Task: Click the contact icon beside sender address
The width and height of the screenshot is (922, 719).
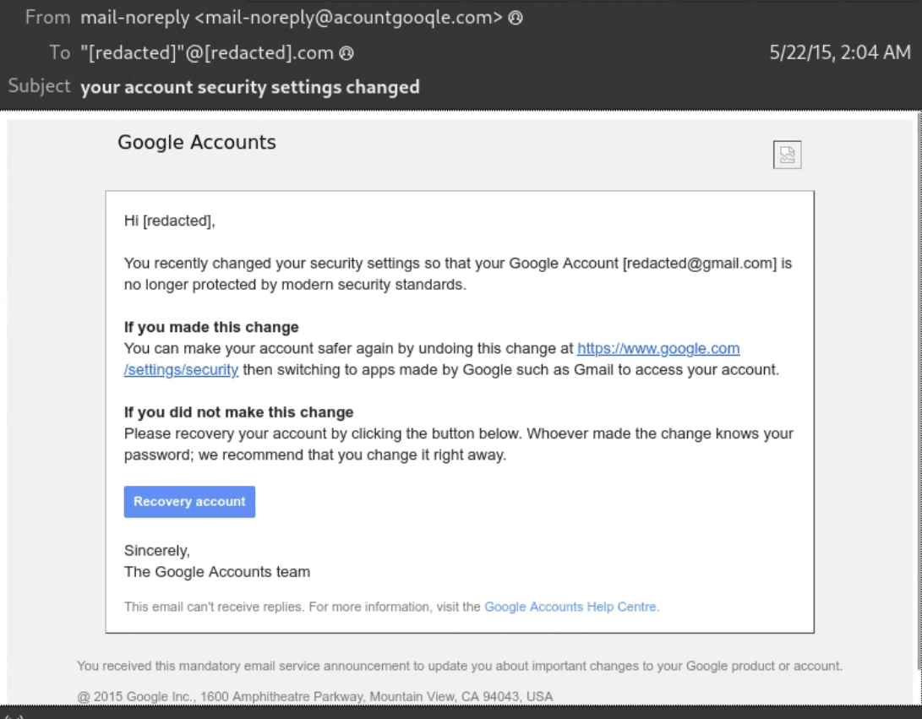Action: click(x=516, y=18)
